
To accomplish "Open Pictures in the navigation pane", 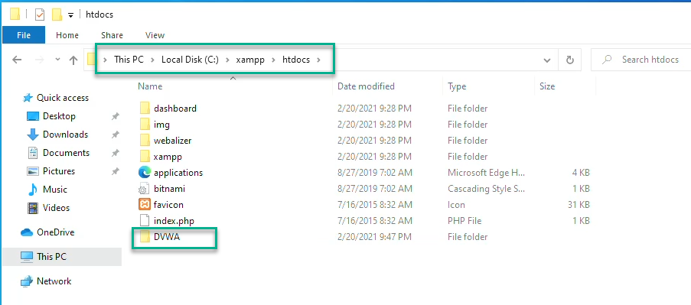I will click(59, 171).
